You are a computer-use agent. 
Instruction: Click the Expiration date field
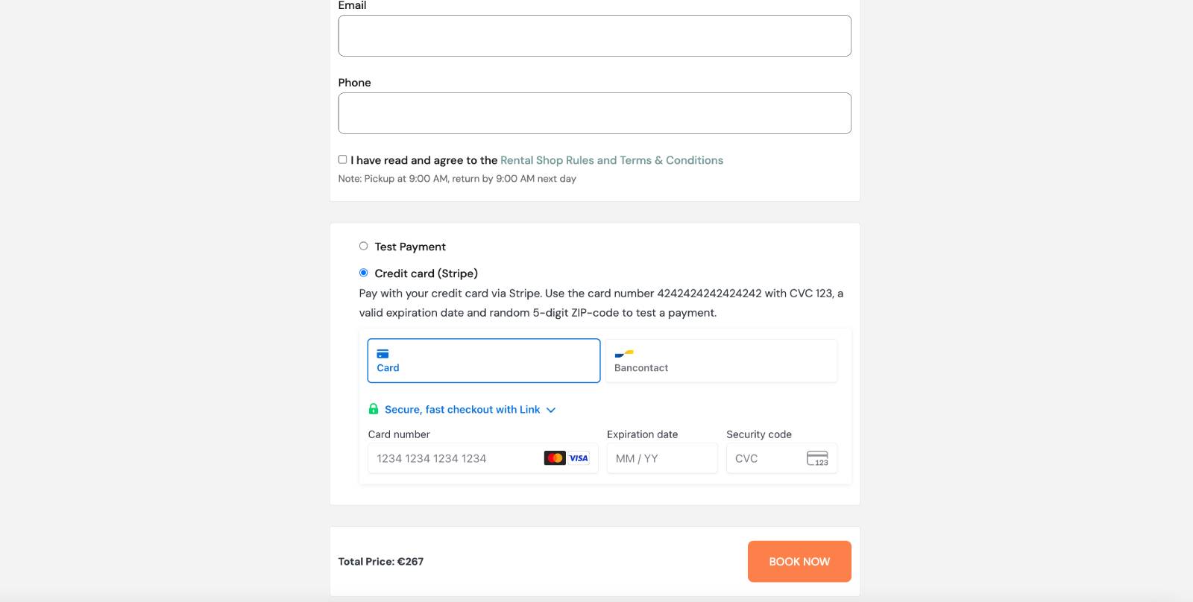coord(661,458)
